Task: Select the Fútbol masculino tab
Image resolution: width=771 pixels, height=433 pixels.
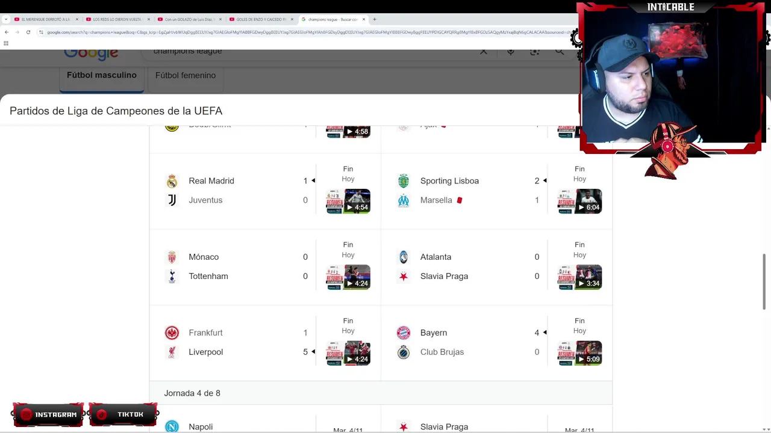Action: point(102,76)
